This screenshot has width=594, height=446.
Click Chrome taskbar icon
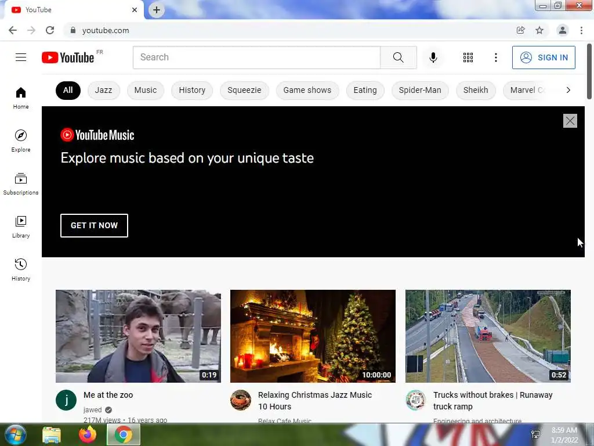tap(123, 434)
